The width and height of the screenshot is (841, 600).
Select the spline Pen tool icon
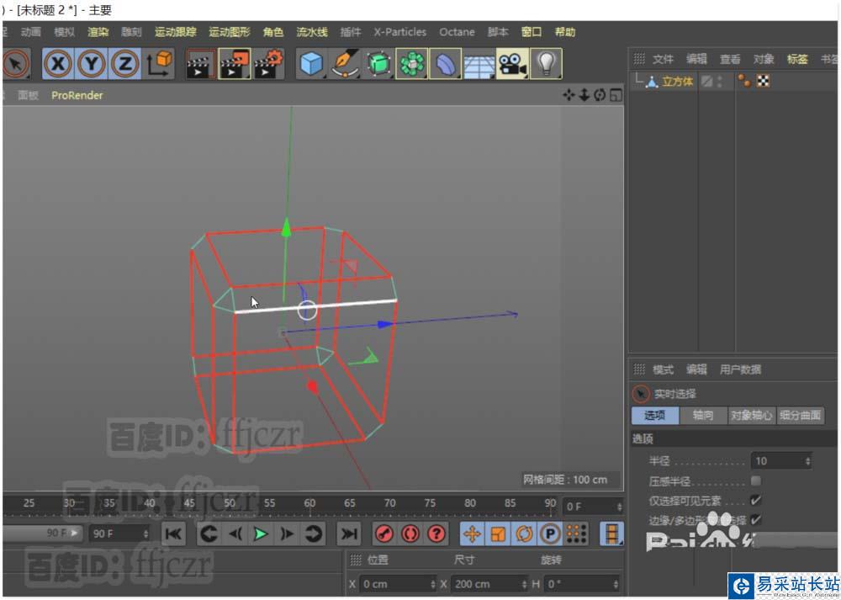pos(345,64)
